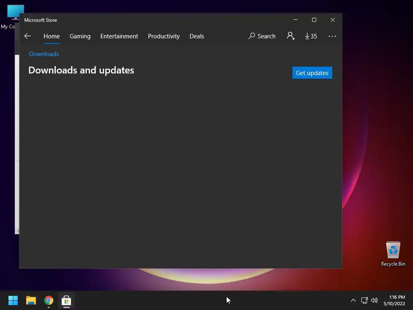Screen dimensions: 413x310
Task: Show hidden icons in system tray
Action: pyautogui.click(x=353, y=300)
